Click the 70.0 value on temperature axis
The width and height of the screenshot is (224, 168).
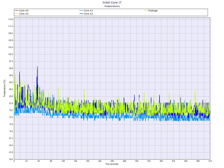coord(11,131)
